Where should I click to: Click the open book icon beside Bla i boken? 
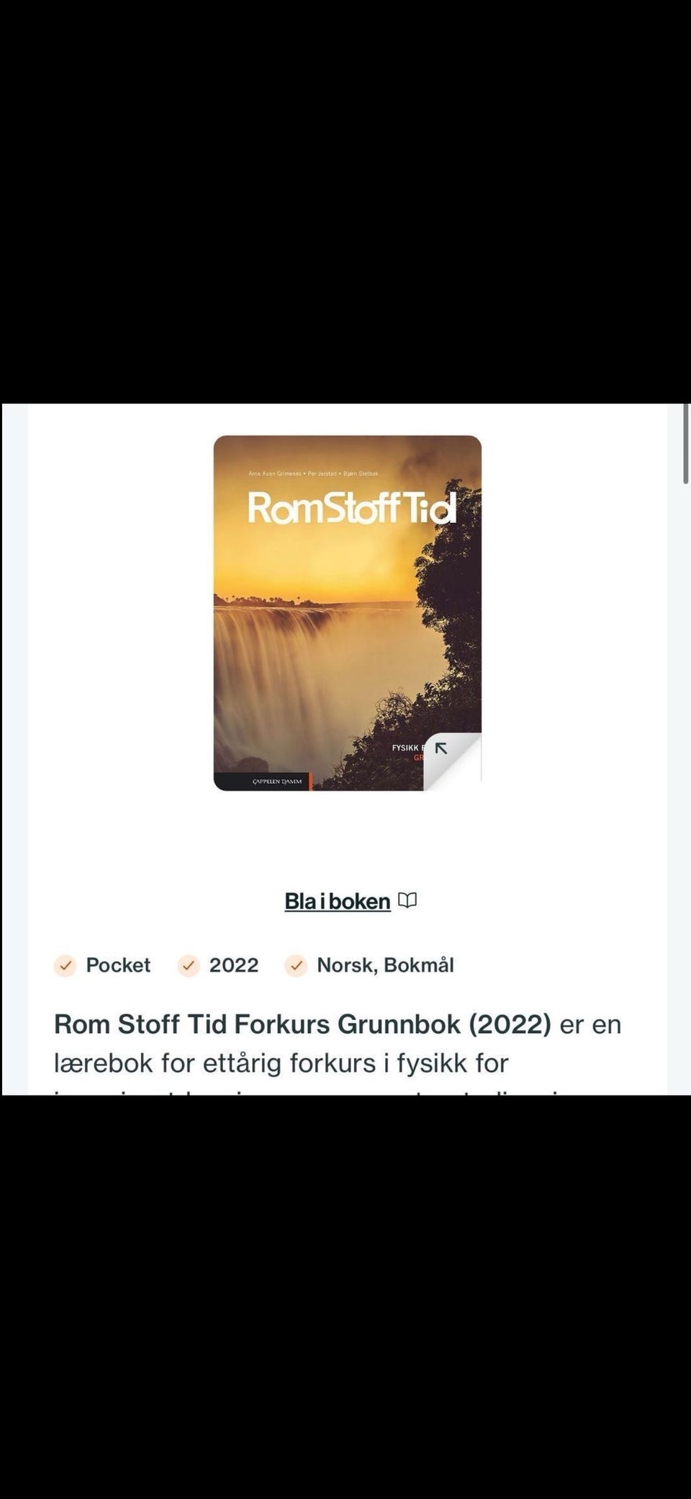[407, 900]
